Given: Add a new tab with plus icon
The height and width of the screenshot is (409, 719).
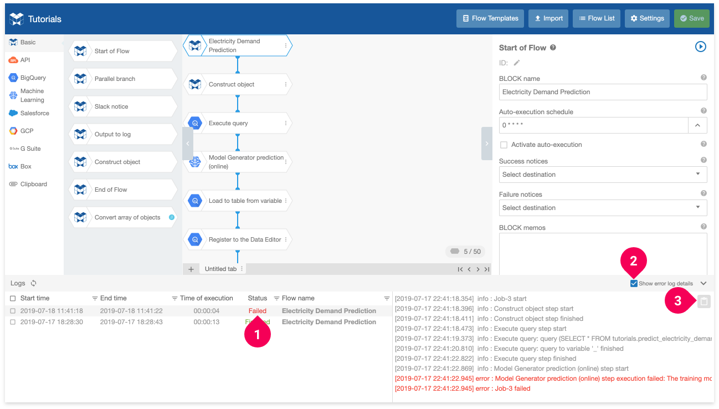Looking at the screenshot, I should point(191,269).
